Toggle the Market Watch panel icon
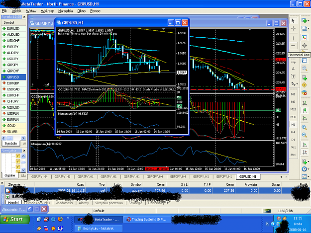311x233 pixels. coord(304,38)
